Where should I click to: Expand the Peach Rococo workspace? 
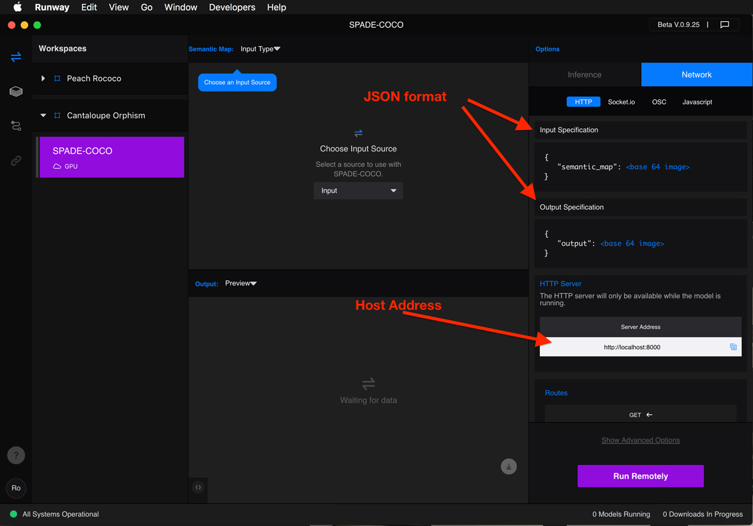pyautogui.click(x=43, y=78)
